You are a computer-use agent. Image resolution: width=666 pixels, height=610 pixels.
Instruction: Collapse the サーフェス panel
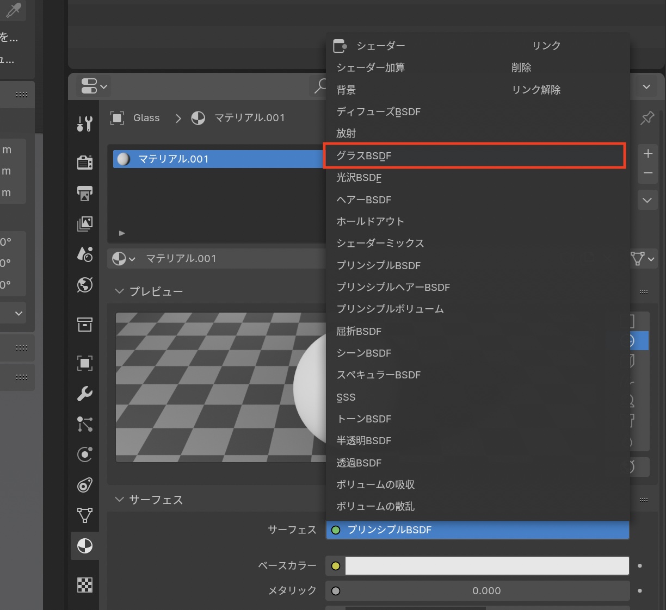(120, 500)
